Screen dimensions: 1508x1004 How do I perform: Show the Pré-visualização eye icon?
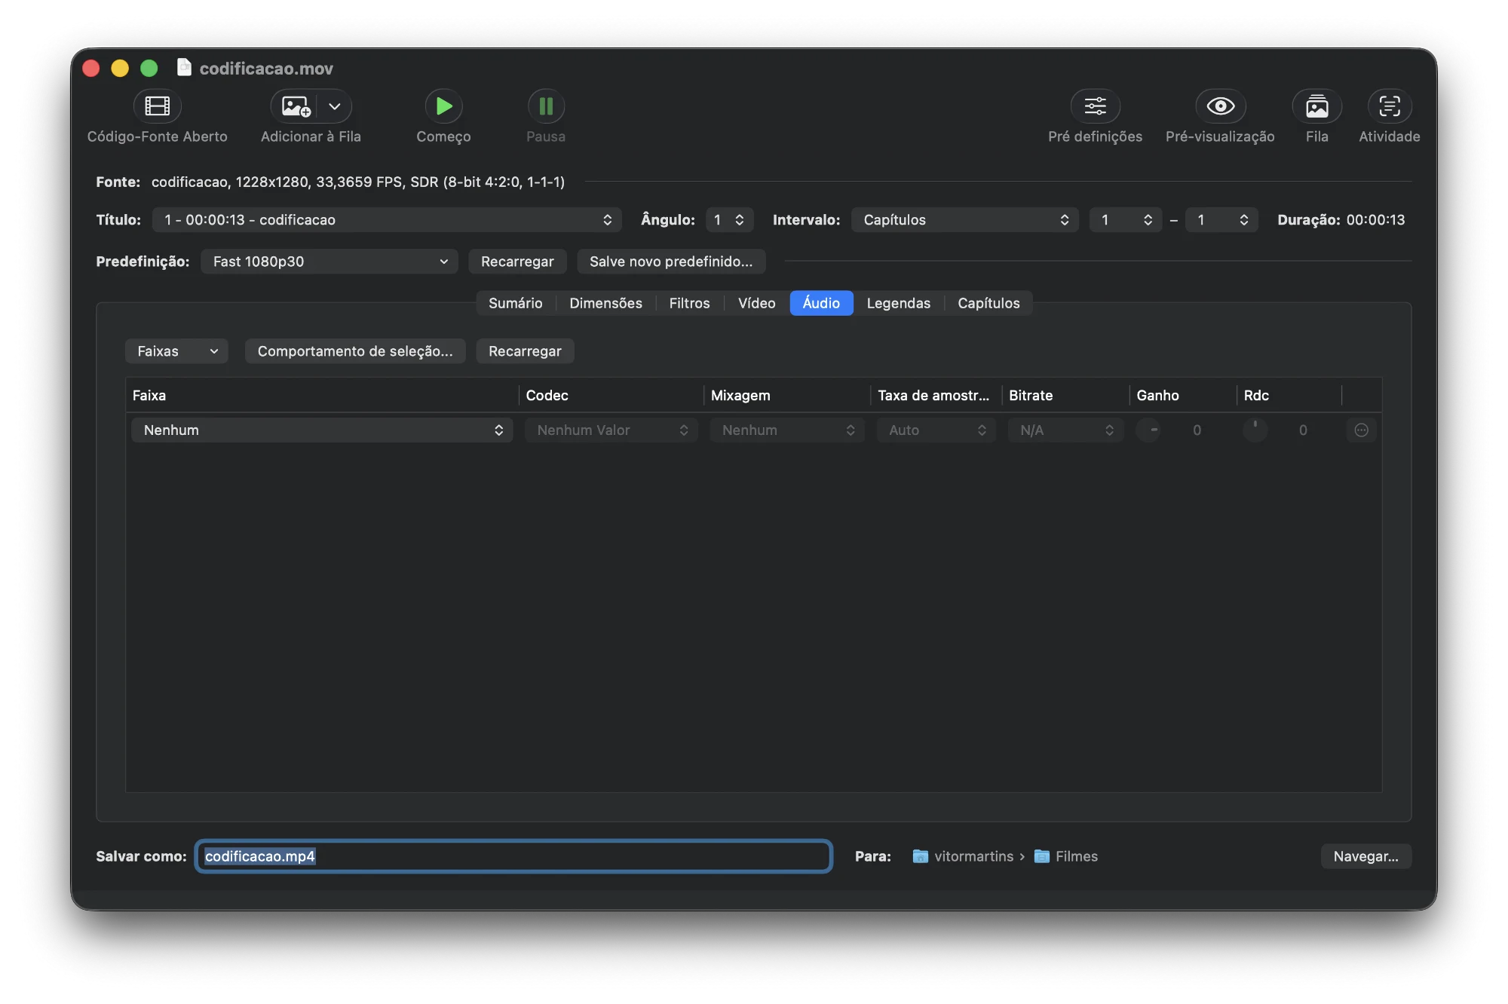pos(1220,106)
